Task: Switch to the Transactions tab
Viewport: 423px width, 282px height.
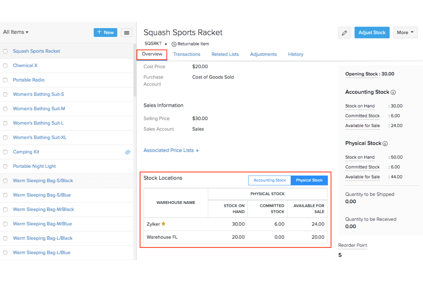Action: (187, 54)
